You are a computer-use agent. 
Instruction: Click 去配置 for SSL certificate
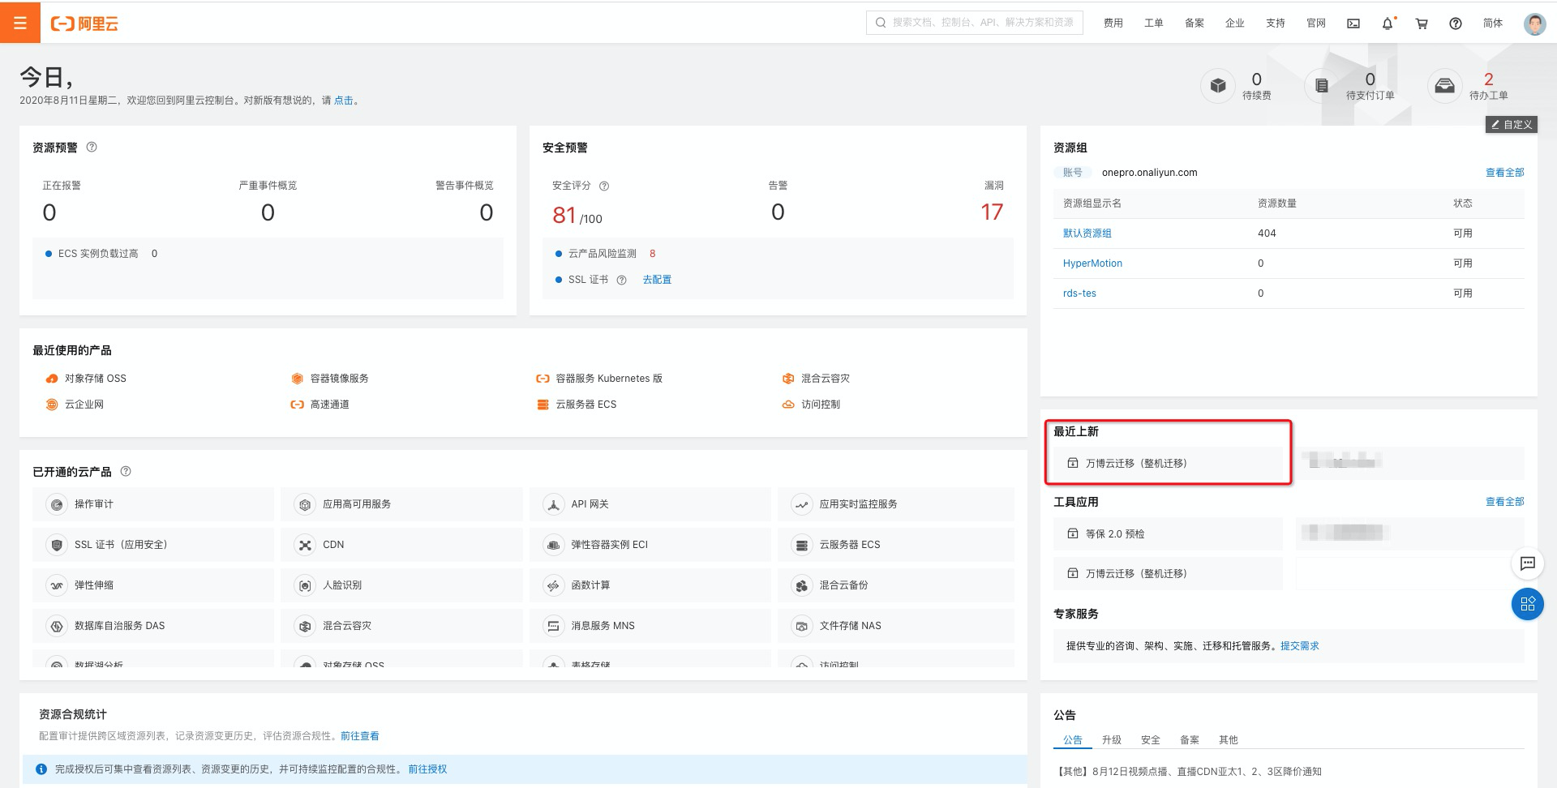coord(657,280)
